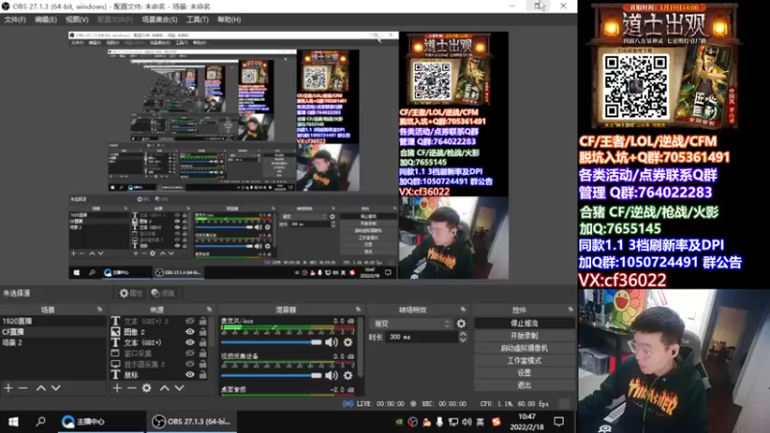Add a new scene with the plus icon
Image resolution: width=770 pixels, height=433 pixels.
(x=9, y=389)
